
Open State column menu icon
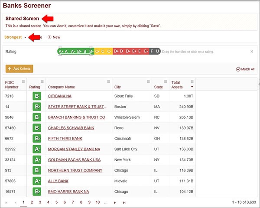[x=166, y=81]
